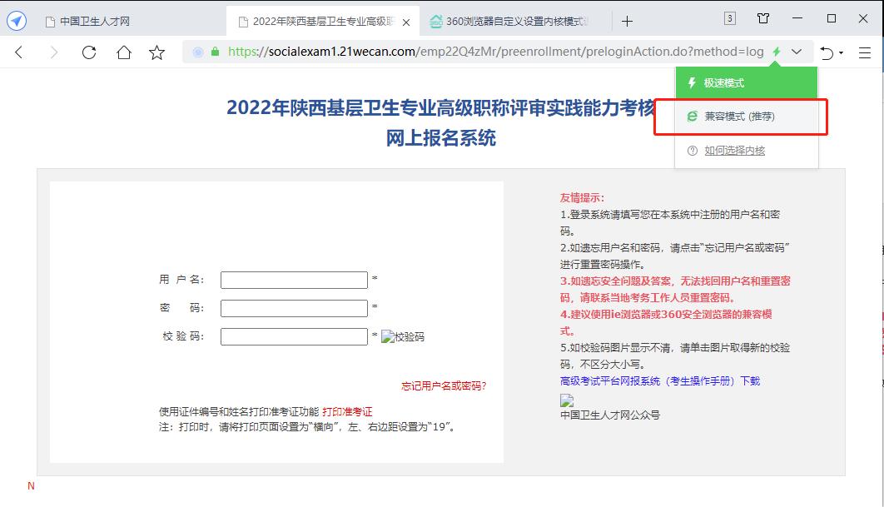Click the 打印准考证 link

point(348,411)
